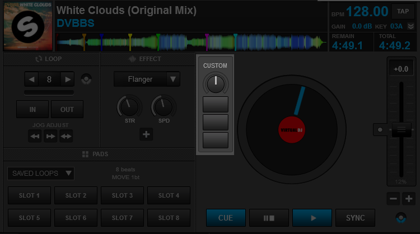The width and height of the screenshot is (420, 234).
Task: Click the LOOP panel header
Action: click(51, 59)
